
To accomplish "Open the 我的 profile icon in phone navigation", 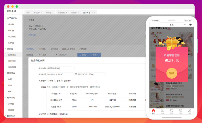I will click(189, 111).
